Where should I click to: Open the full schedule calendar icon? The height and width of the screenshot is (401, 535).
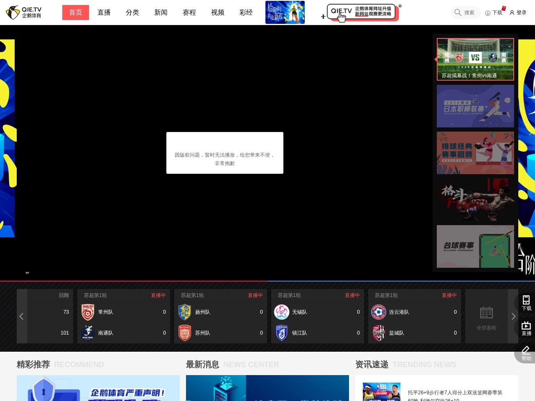487,313
